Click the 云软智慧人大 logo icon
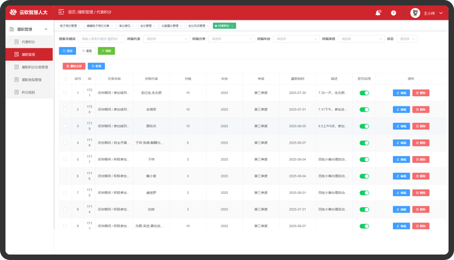 pos(13,12)
